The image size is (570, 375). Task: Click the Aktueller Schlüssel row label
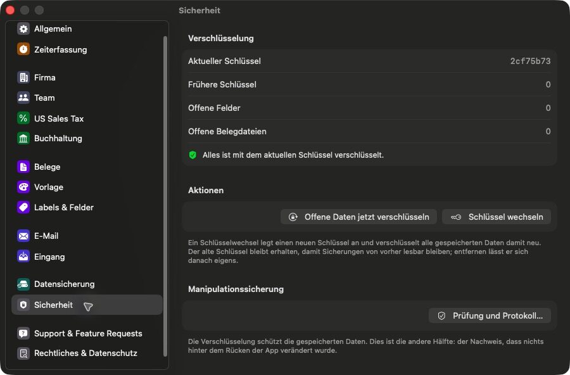pos(224,61)
